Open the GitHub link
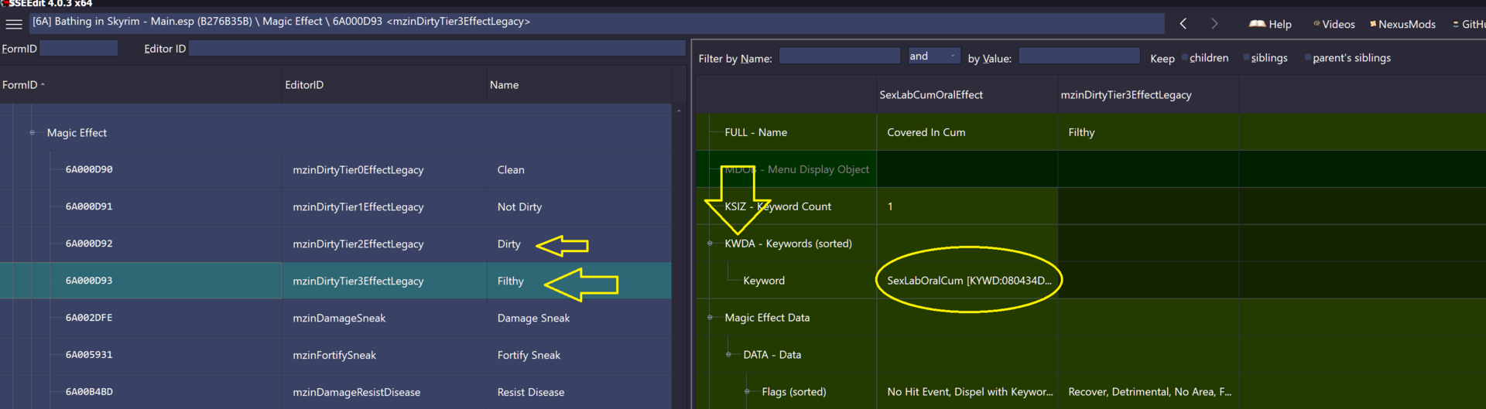This screenshot has height=409, width=1486. (x=1469, y=24)
